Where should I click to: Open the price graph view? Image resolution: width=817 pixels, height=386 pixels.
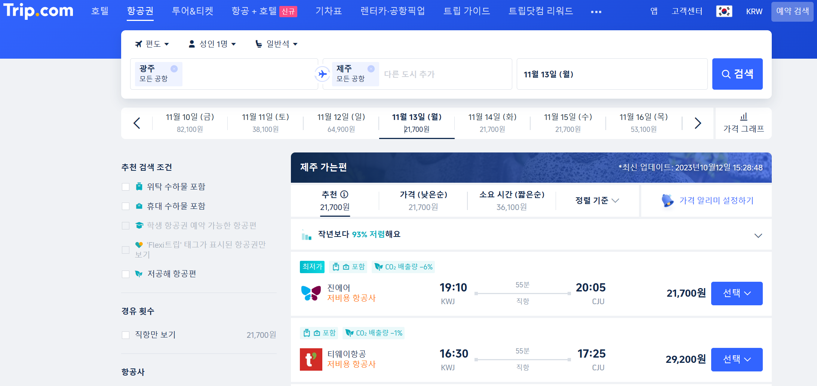coord(743,123)
